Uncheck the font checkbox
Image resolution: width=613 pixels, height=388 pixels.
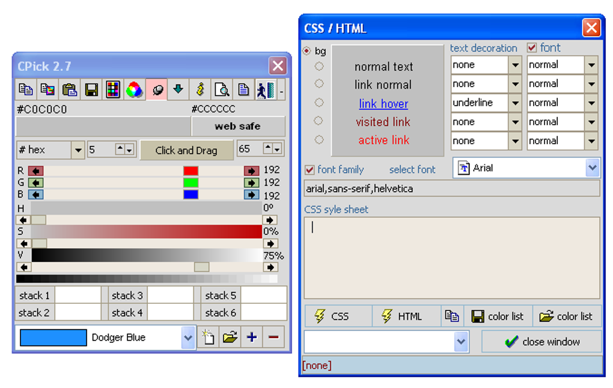point(532,47)
